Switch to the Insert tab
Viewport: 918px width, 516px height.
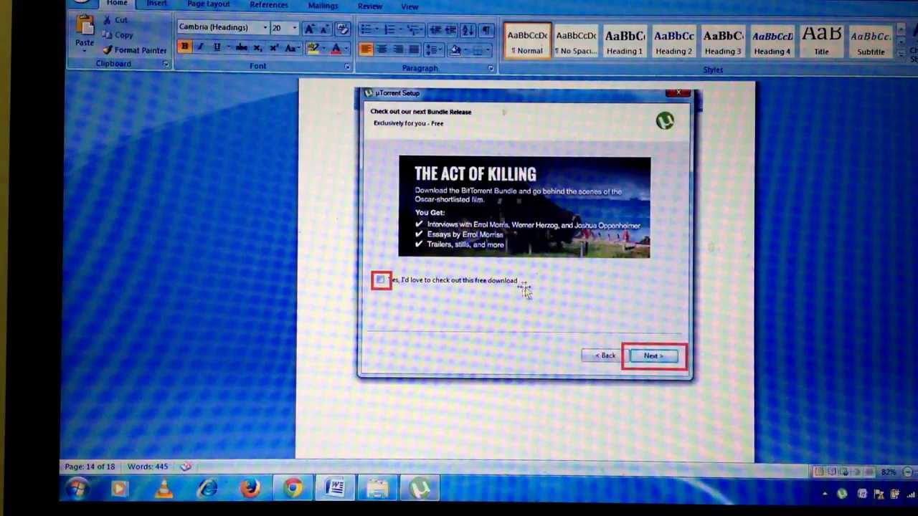click(156, 4)
